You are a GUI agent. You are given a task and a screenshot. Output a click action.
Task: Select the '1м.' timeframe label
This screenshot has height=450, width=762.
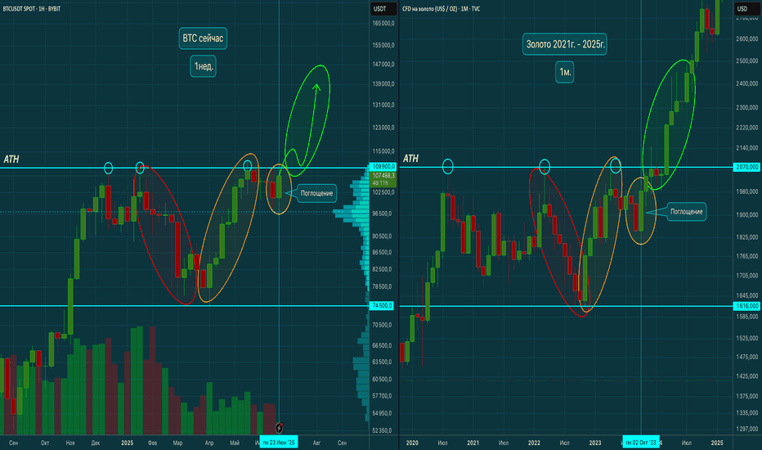[x=565, y=72]
